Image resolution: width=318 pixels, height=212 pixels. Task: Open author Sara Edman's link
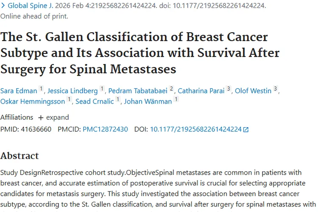[x=19, y=91]
